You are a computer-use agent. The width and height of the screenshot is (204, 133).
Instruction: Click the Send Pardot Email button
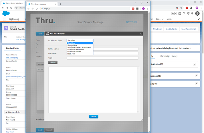pyautogui.click(x=189, y=29)
